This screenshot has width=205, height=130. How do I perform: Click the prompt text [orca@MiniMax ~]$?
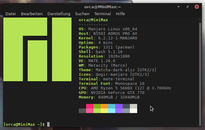[24, 125]
